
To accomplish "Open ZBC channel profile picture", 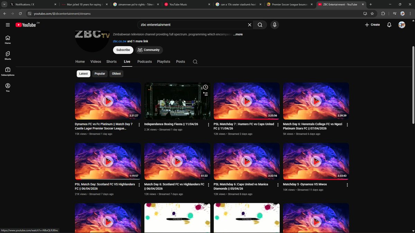I will click(92, 42).
